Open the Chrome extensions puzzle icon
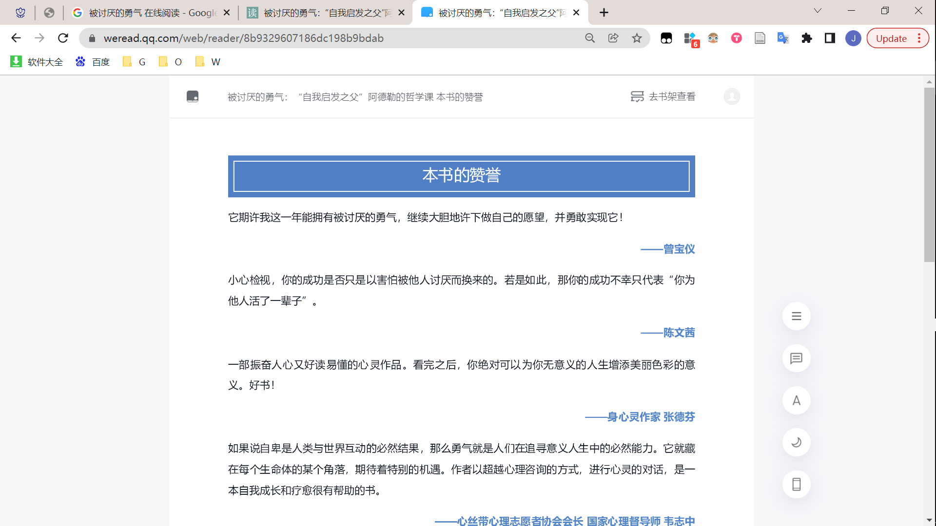The width and height of the screenshot is (936, 526). [806, 38]
